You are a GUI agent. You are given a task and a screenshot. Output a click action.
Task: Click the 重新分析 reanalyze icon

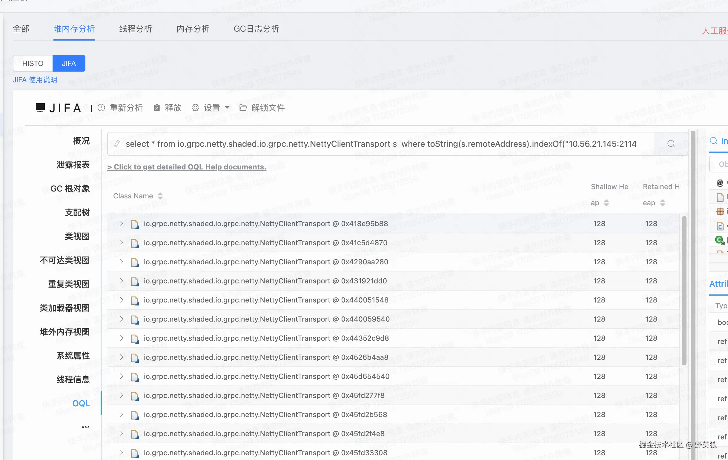[x=101, y=108]
